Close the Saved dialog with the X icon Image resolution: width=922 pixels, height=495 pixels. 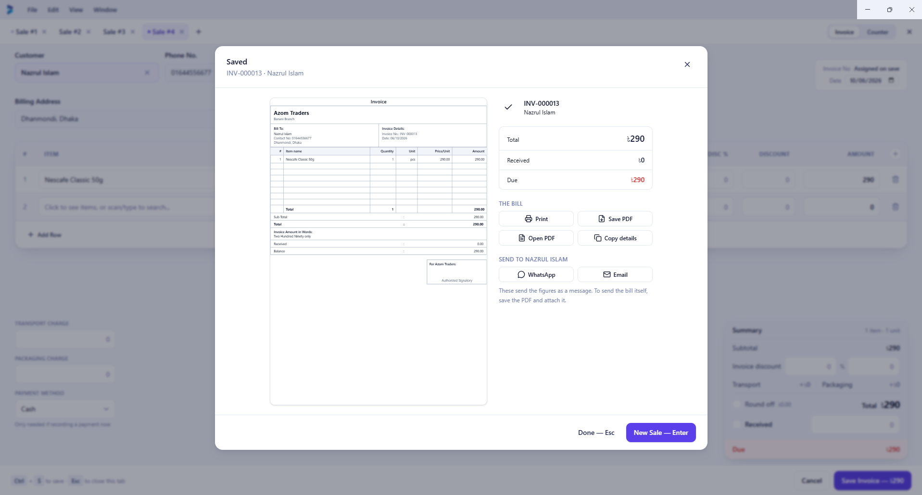(x=687, y=64)
